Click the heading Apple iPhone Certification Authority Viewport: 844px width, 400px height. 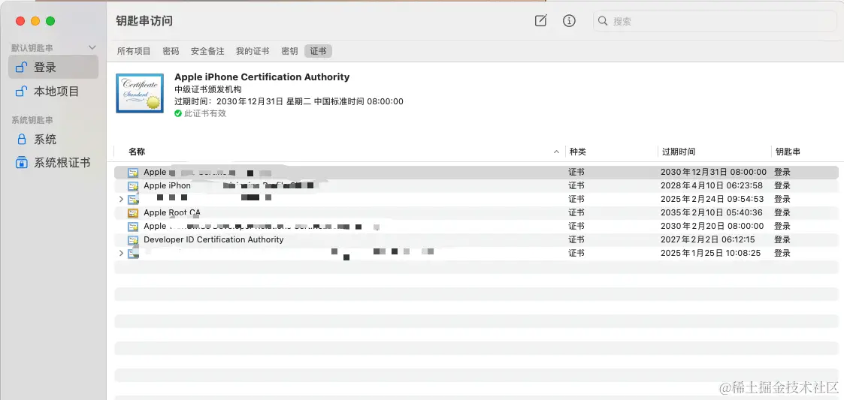pos(262,77)
